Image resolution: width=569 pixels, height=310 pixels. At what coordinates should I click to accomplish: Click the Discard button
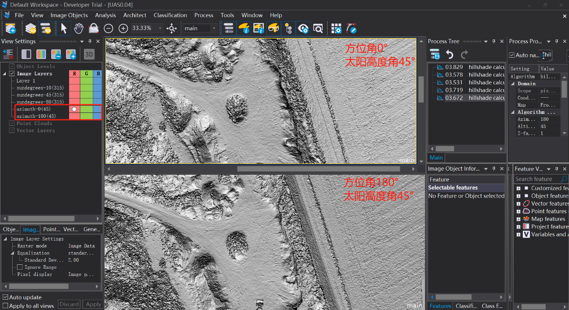coord(69,304)
